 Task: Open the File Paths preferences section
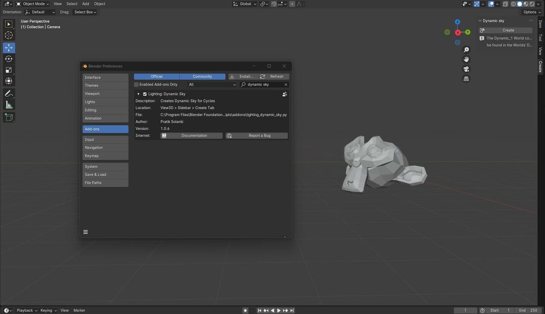[x=105, y=182]
